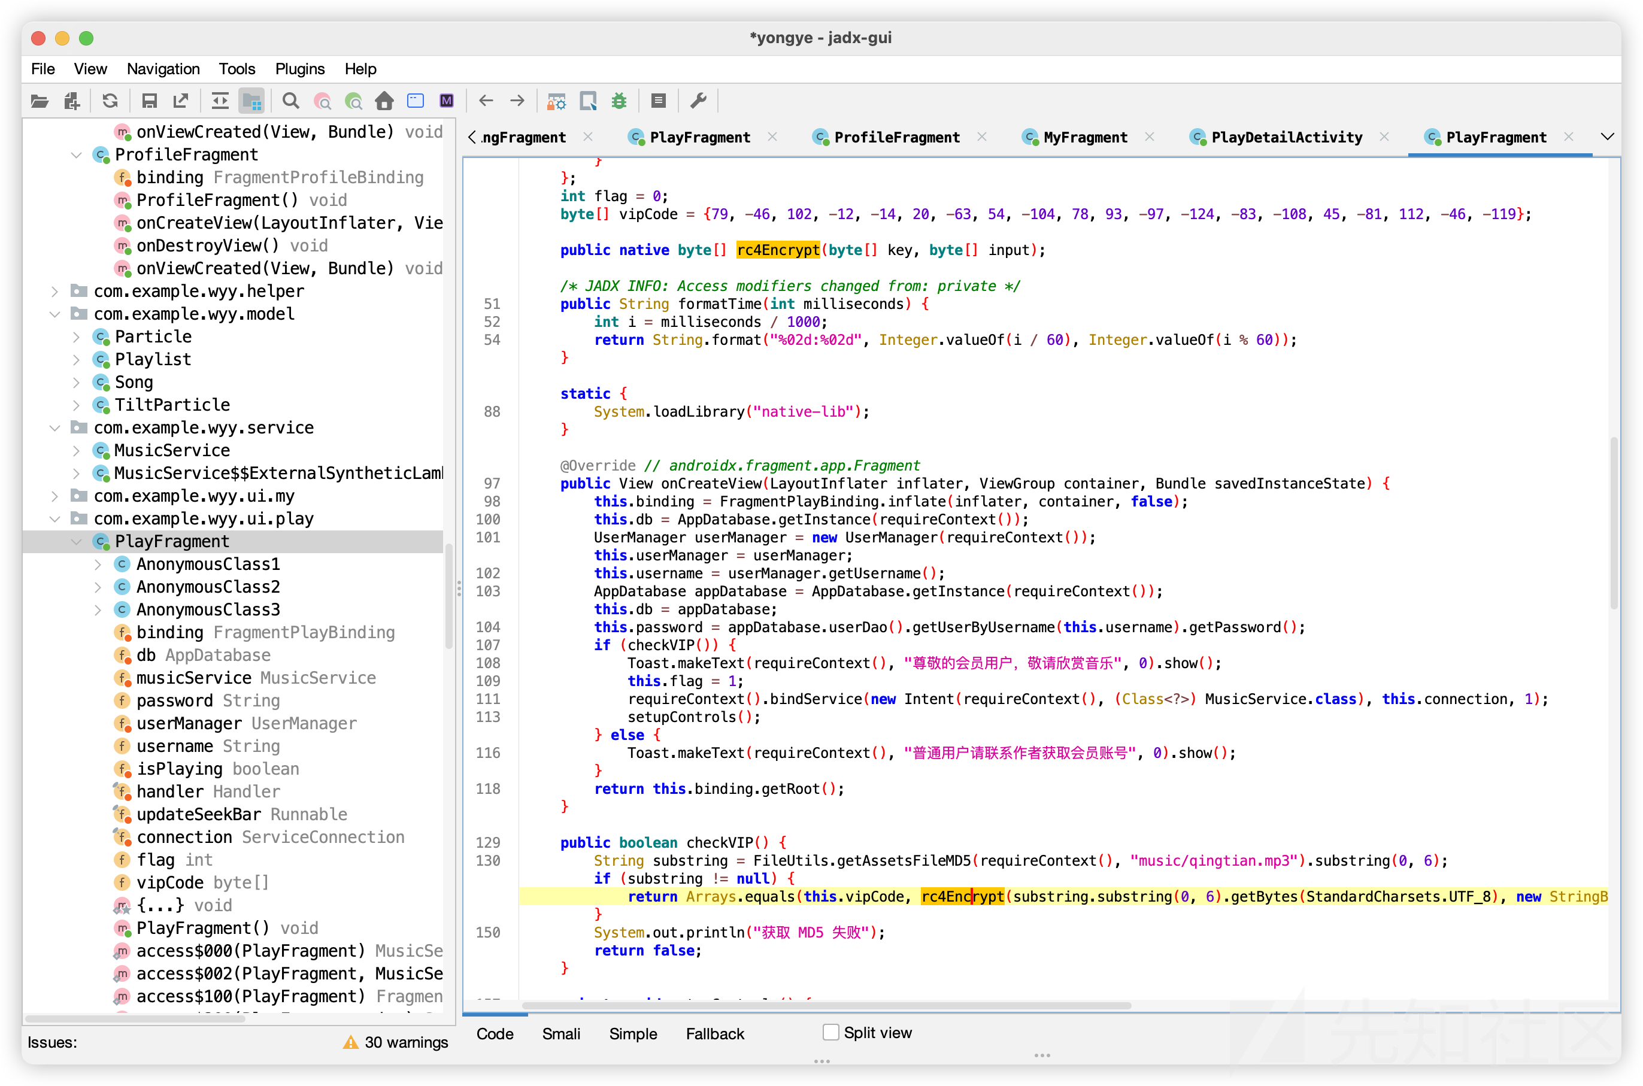This screenshot has height=1086, width=1643.
Task: Switch to Fallback view tab
Action: pos(715,1033)
